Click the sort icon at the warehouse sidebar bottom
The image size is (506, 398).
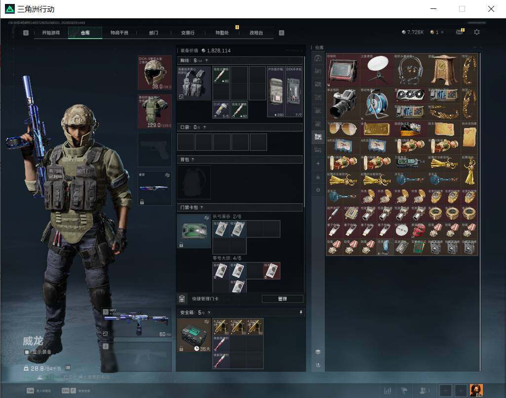(318, 365)
